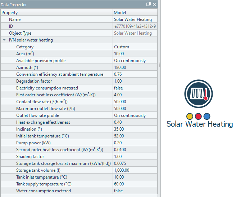Select Tank supply temperature (°C) label
The width and height of the screenshot is (236, 197).
click(x=44, y=184)
